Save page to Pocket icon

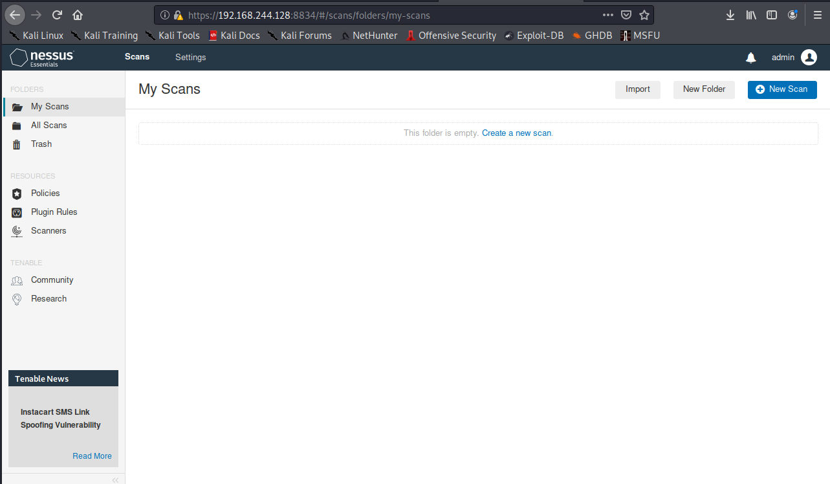(626, 15)
